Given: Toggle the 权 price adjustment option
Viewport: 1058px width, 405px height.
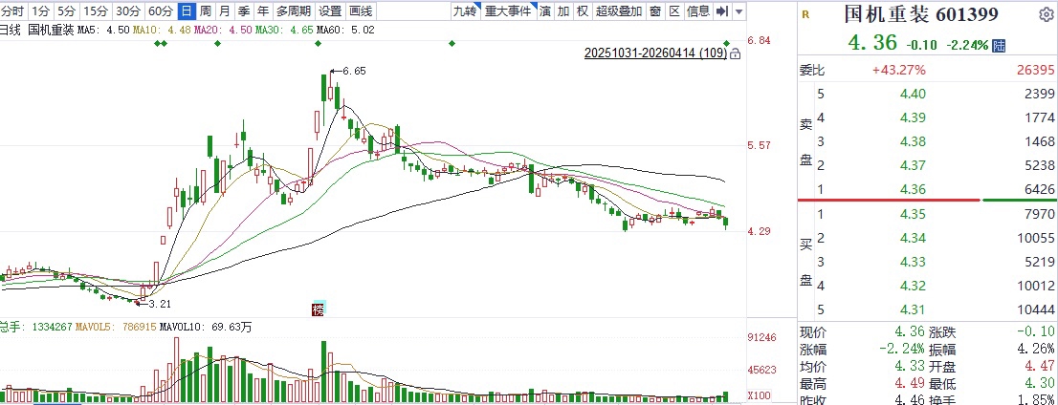Looking at the screenshot, I should pos(582,11).
